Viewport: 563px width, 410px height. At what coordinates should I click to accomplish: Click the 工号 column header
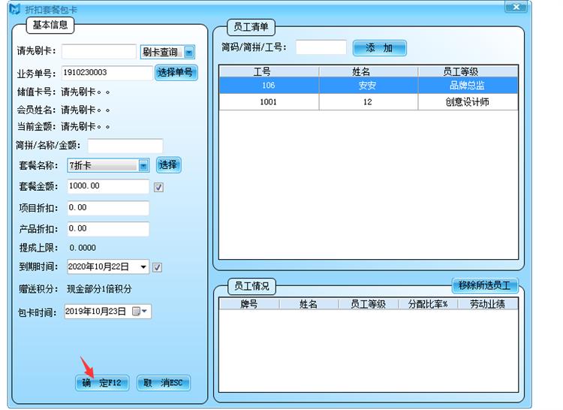[x=269, y=71]
